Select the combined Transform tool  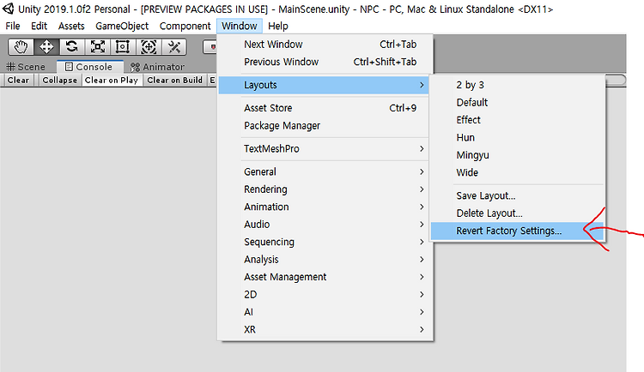point(149,47)
